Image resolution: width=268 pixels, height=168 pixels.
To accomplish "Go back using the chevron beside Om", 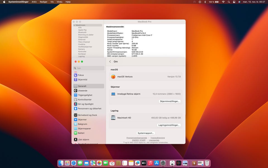I will pyautogui.click(x=110, y=62).
